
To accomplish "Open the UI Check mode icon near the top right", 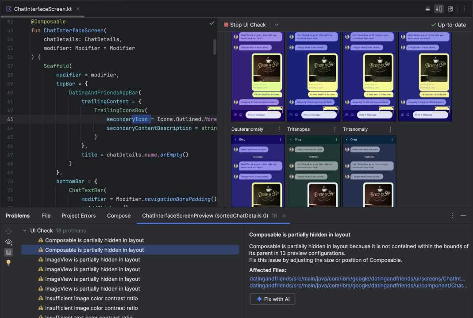I will click(x=450, y=9).
